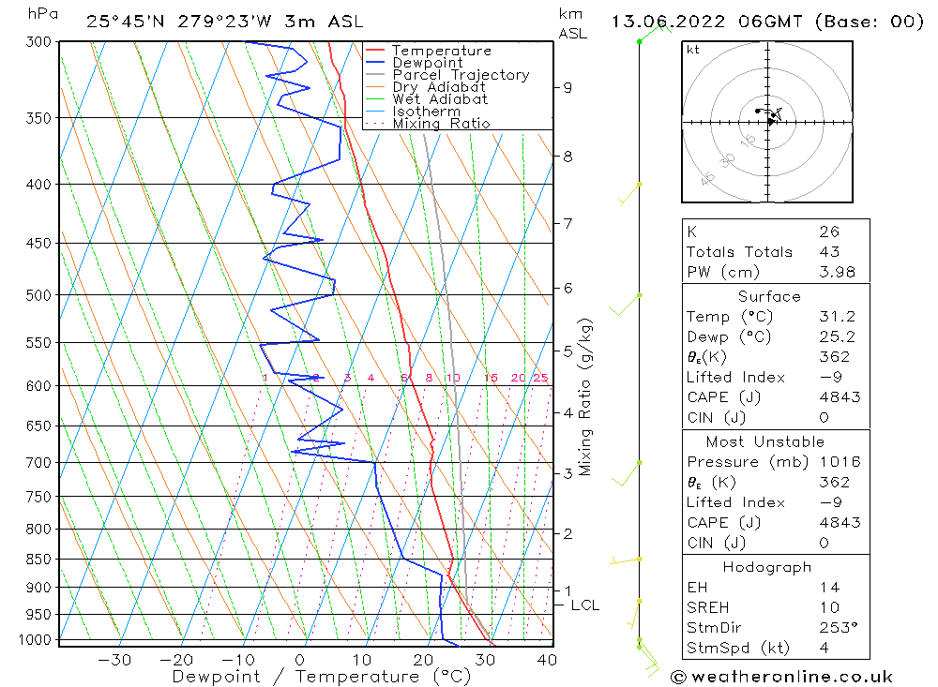The image size is (938, 687).
Task: Click the StmSpd (kt) value 4
Action: tap(825, 649)
